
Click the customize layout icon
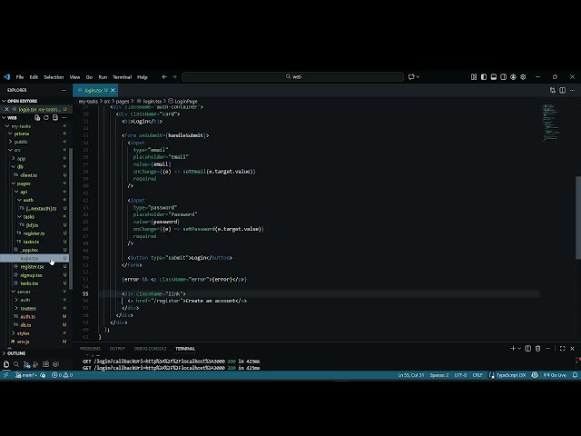click(474, 76)
